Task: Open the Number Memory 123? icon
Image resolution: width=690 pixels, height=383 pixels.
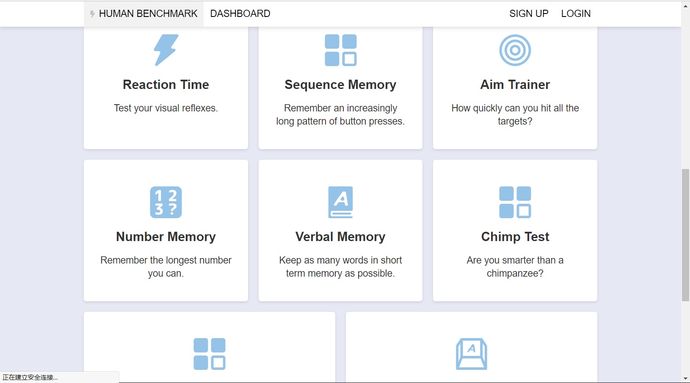Action: [166, 202]
